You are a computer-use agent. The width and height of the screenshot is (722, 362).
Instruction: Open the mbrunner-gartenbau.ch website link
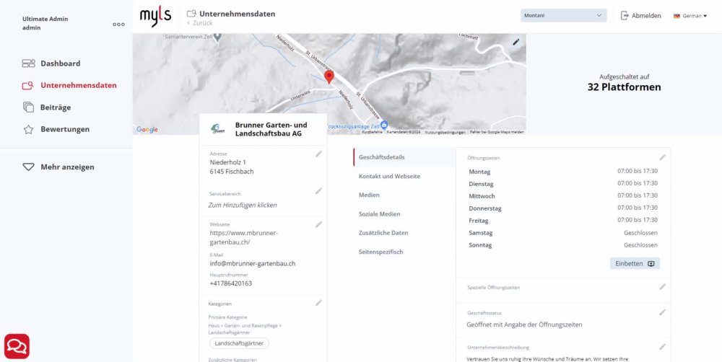point(243,237)
